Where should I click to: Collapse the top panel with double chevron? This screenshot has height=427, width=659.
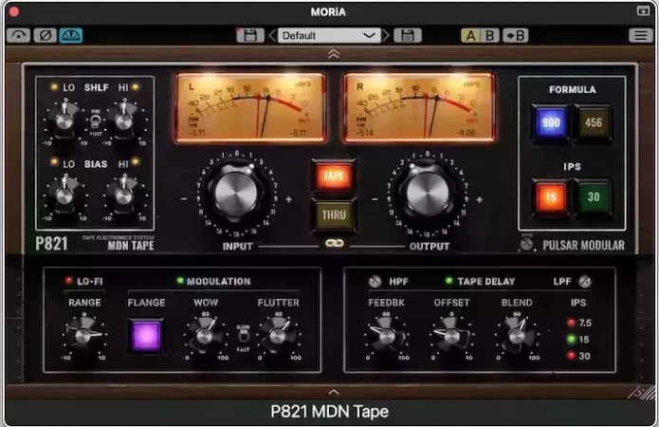point(333,54)
